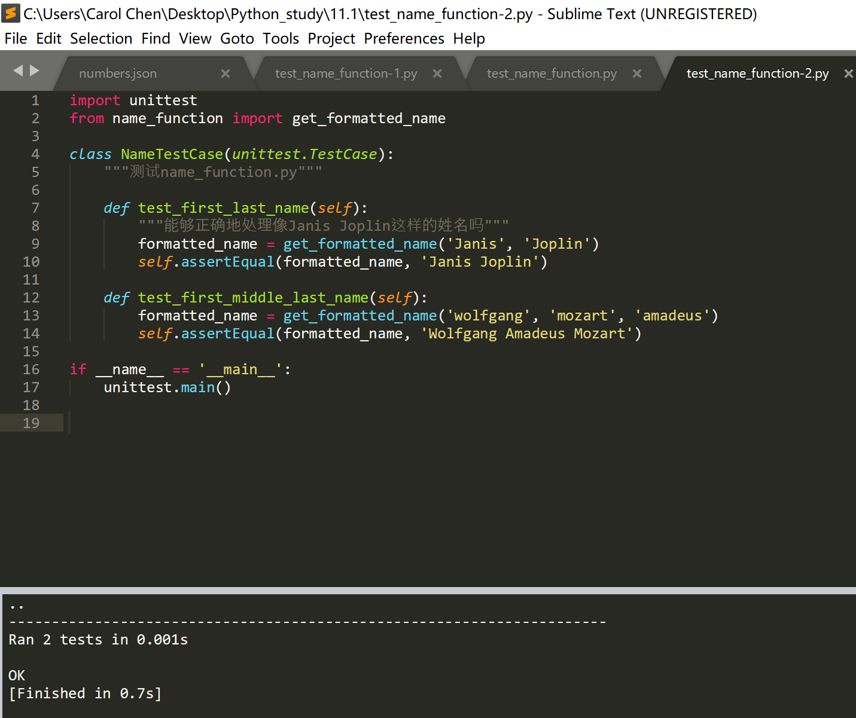The image size is (856, 718).
Task: Click line number 4 in the gutter
Action: [35, 154]
